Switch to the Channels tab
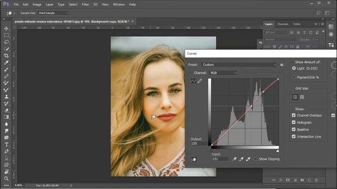The width and height of the screenshot is (337, 189). point(283,24)
